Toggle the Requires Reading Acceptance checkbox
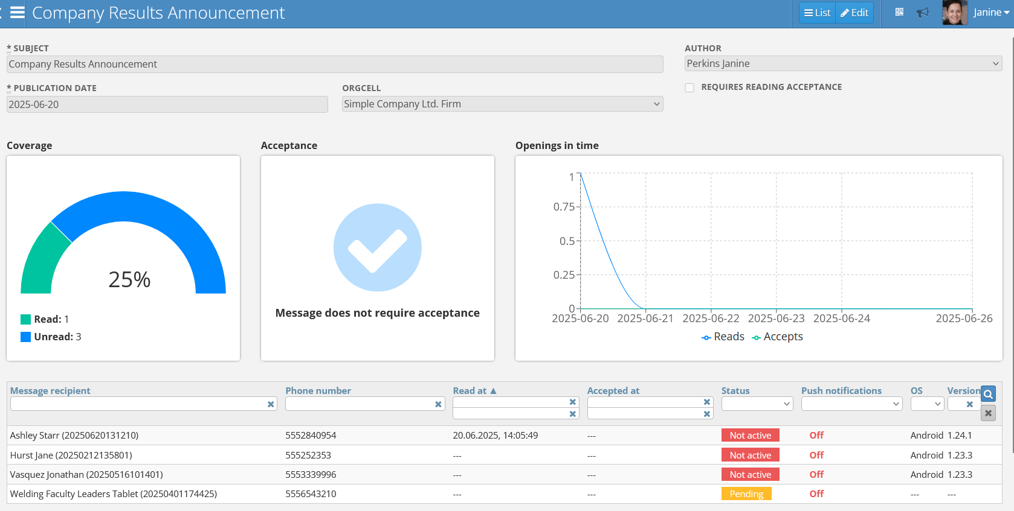The height and width of the screenshot is (511, 1014). 689,87
